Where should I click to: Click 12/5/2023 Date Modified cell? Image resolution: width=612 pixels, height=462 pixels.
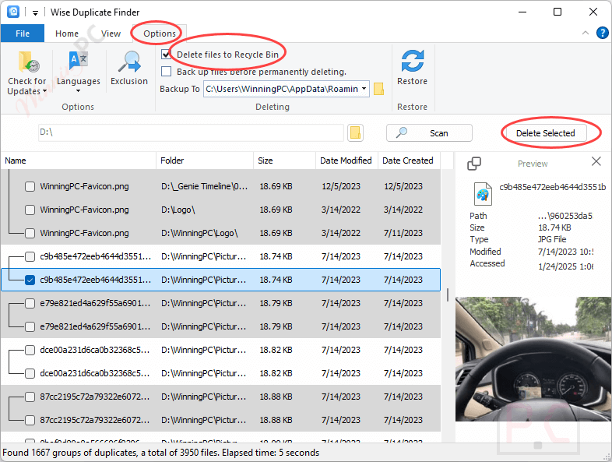point(341,186)
